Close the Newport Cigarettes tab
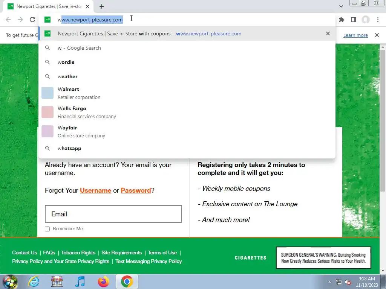The width and height of the screenshot is (386, 289). pos(87,6)
